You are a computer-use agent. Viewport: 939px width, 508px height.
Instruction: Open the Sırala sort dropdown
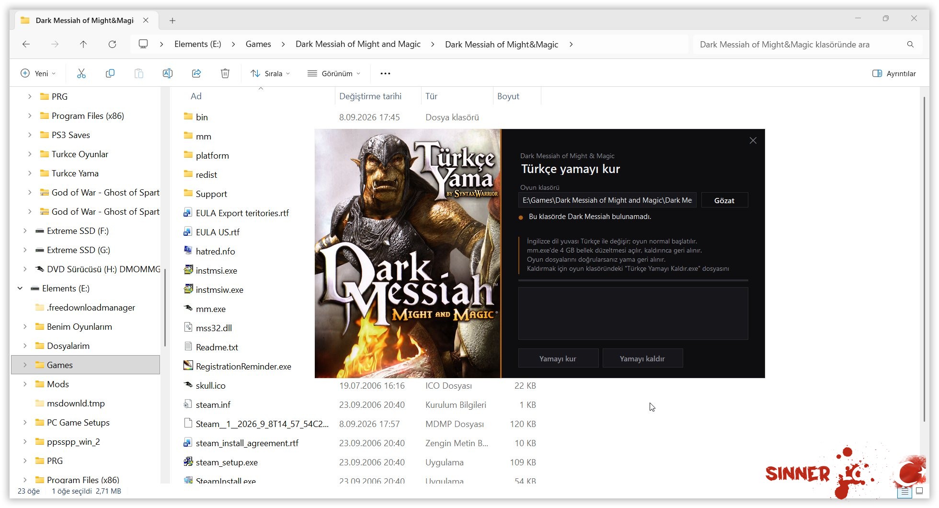270,73
